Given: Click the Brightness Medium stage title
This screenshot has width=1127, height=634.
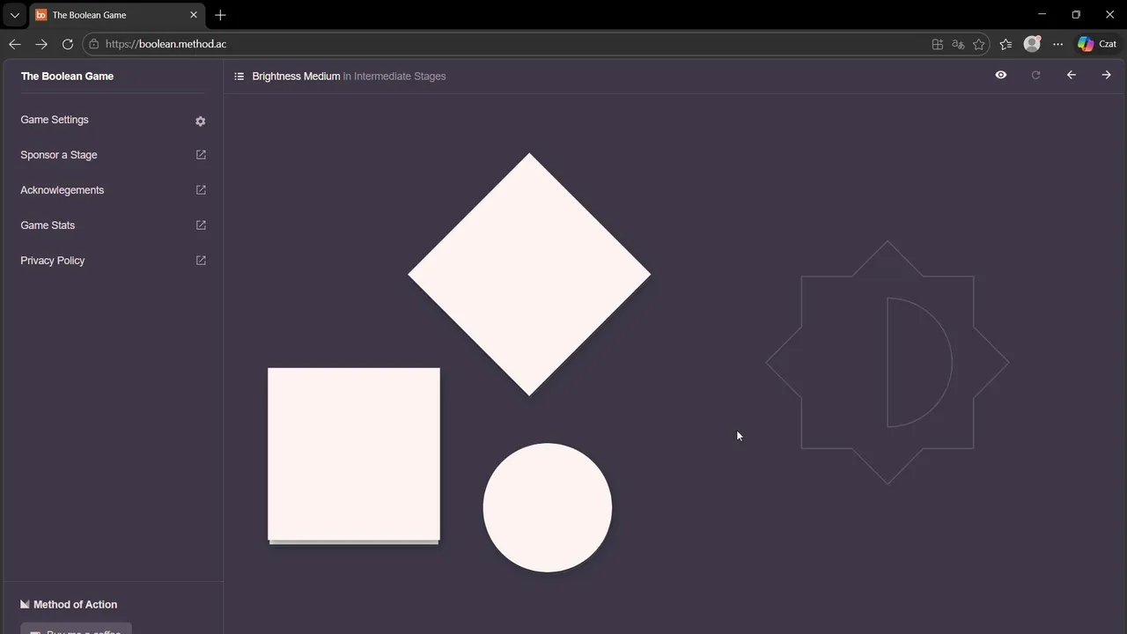Looking at the screenshot, I should (x=296, y=77).
